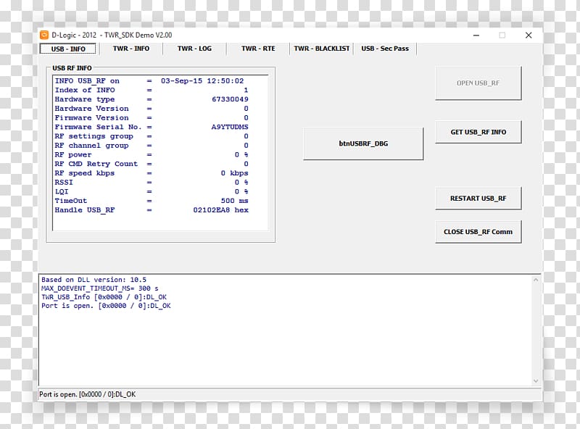The height and width of the screenshot is (429, 580).
Task: Click the log scrollbar up arrow
Action: point(536,280)
